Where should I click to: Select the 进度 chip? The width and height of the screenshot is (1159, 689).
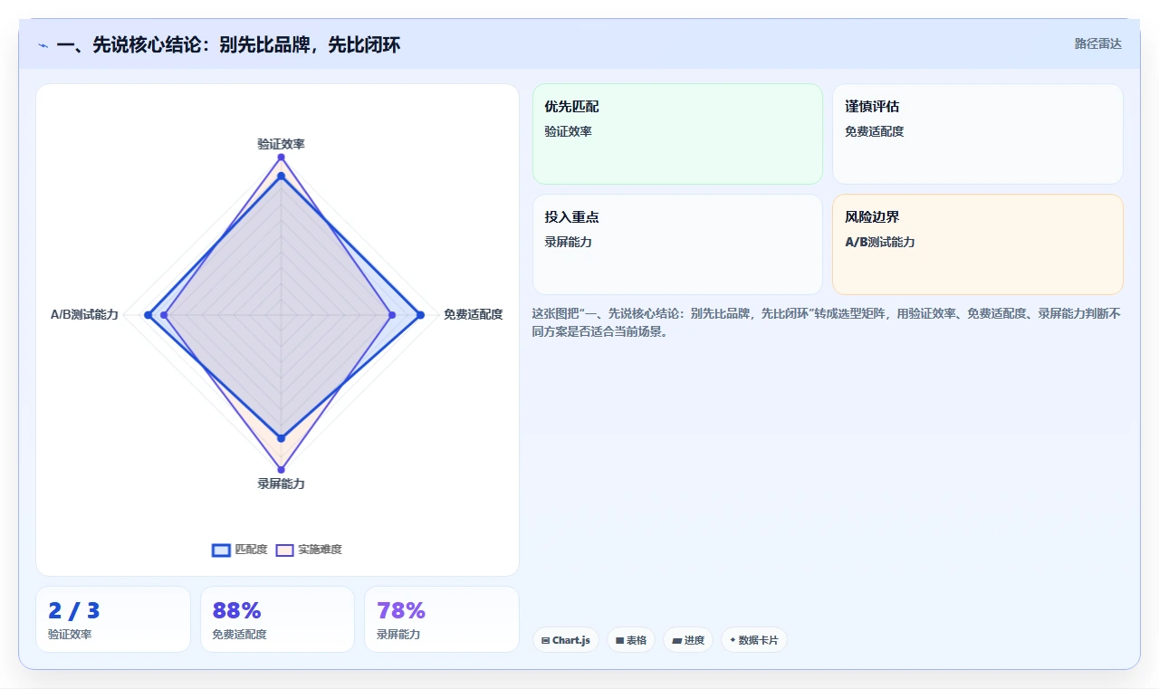pyautogui.click(x=688, y=640)
